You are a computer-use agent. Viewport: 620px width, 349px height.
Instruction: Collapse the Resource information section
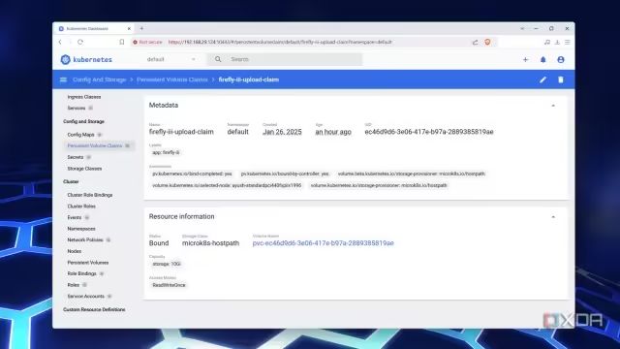[553, 217]
